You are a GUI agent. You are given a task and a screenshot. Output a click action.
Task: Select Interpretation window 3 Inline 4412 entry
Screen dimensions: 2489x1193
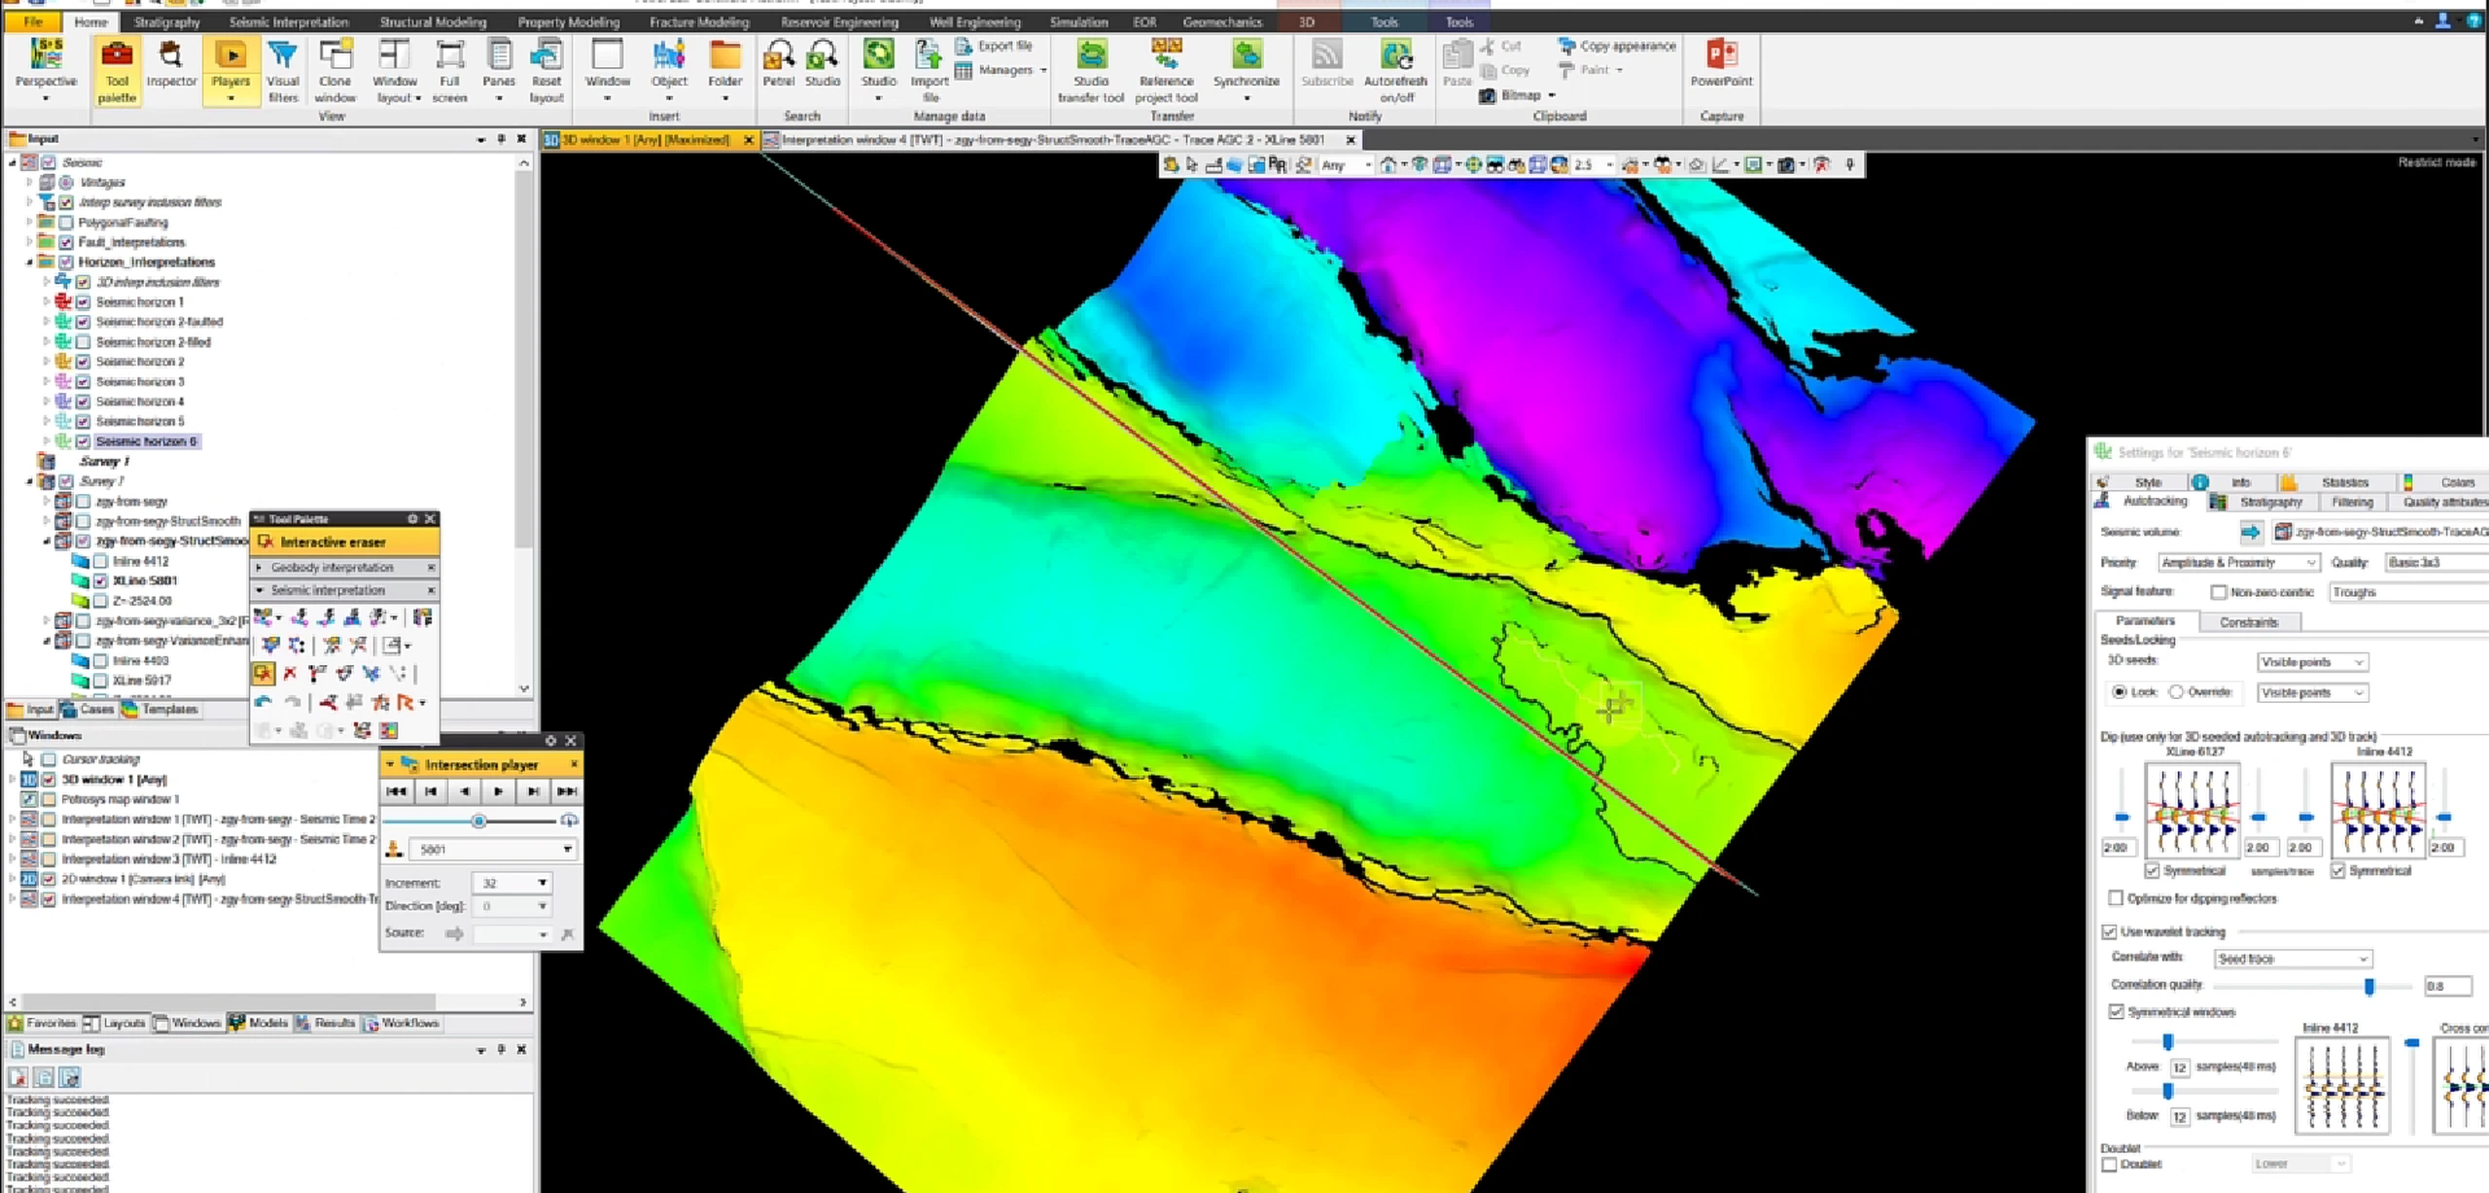[x=169, y=860]
